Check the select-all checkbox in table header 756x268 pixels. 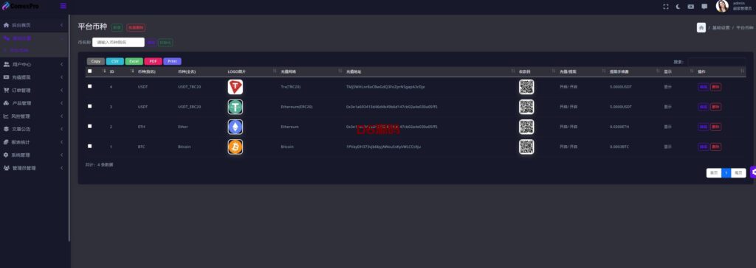89,71
